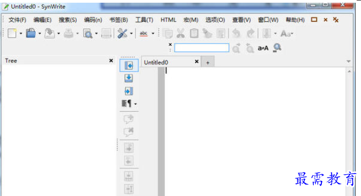Click the Undo arrow icon
The width and height of the screenshot is (361, 196).
(236, 34)
